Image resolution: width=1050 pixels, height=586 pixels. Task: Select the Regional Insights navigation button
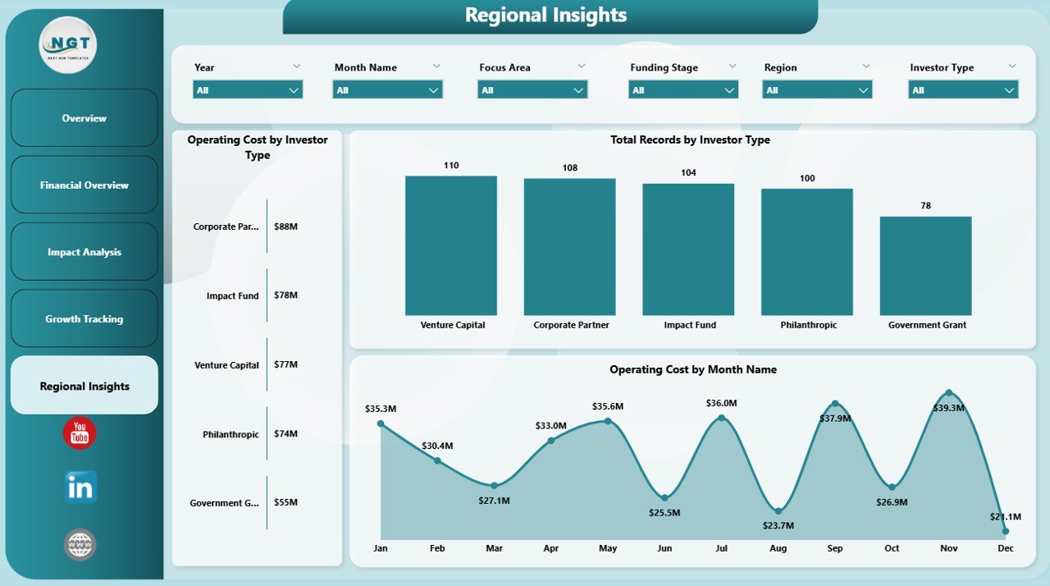(84, 385)
